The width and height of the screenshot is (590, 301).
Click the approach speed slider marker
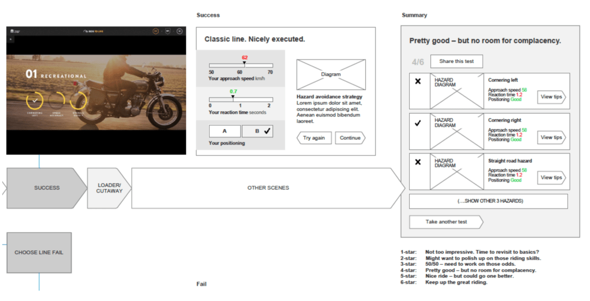(x=244, y=63)
